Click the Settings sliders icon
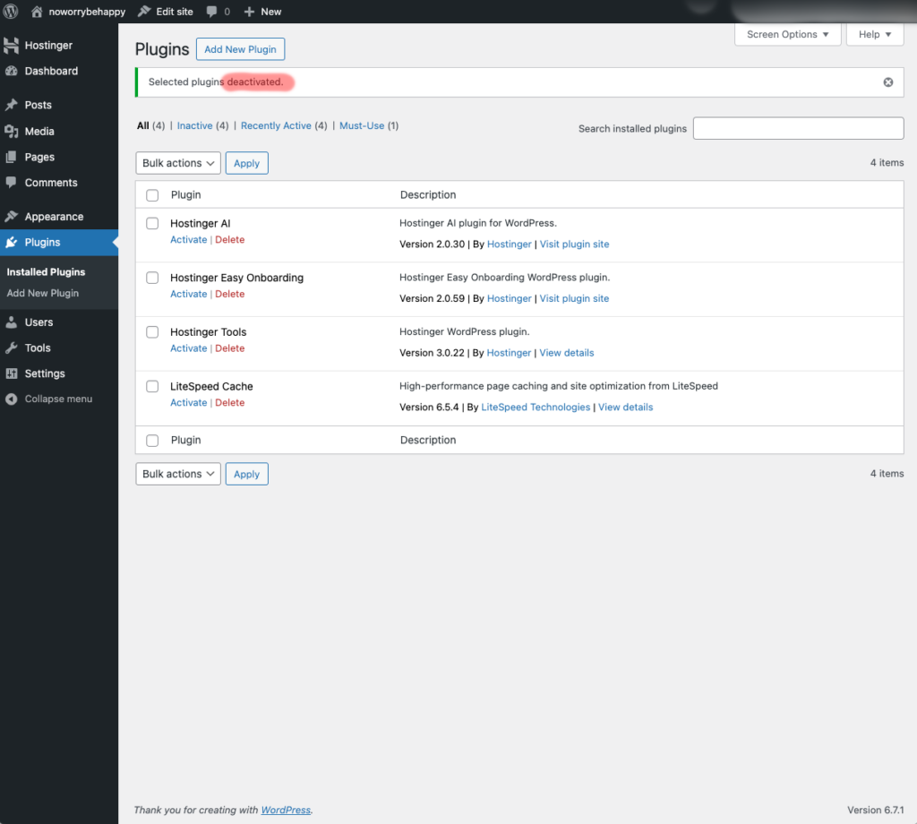This screenshot has height=824, width=917. coord(11,373)
